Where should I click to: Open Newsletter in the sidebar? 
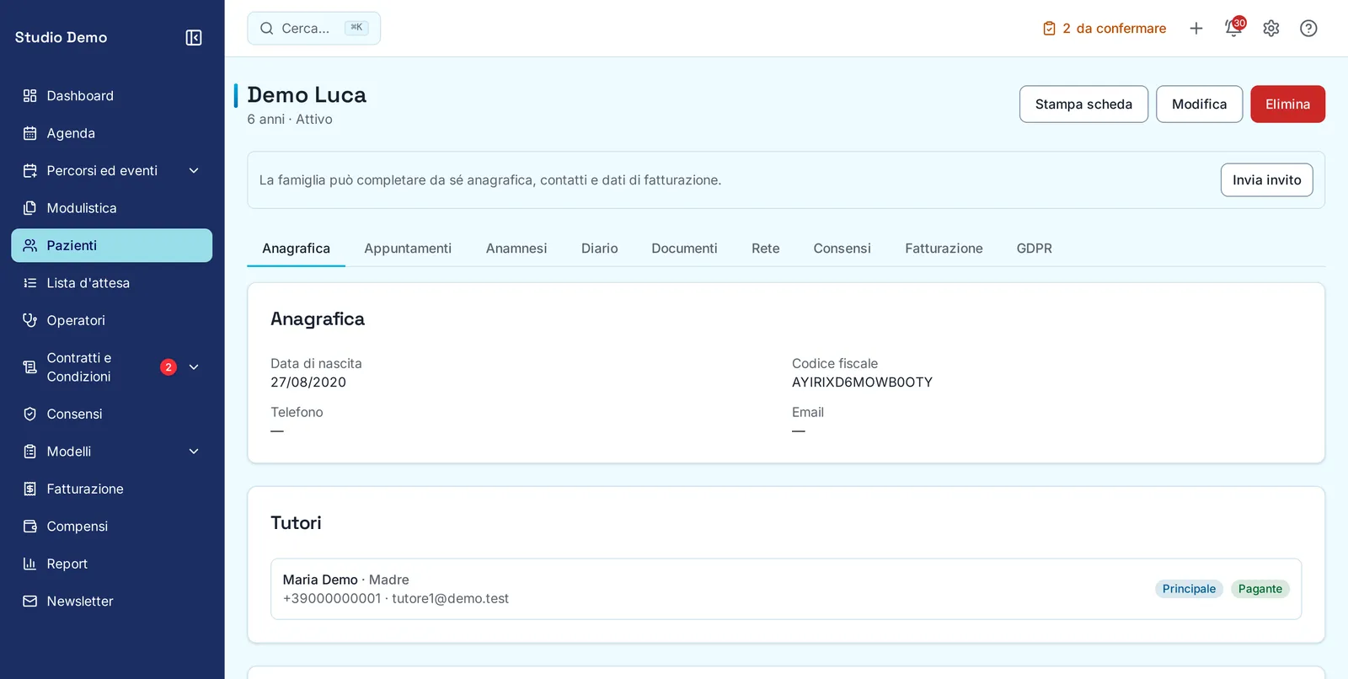[112, 601]
